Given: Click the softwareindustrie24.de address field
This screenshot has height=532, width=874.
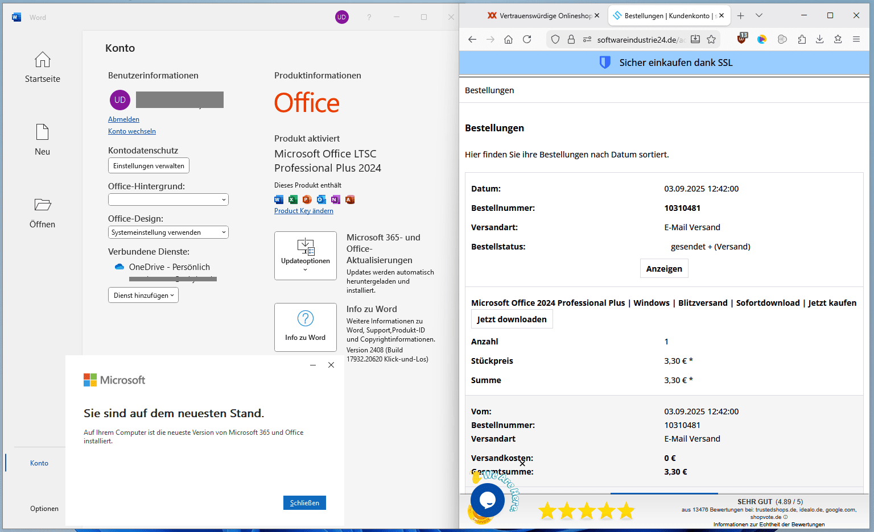Looking at the screenshot, I should (x=641, y=40).
